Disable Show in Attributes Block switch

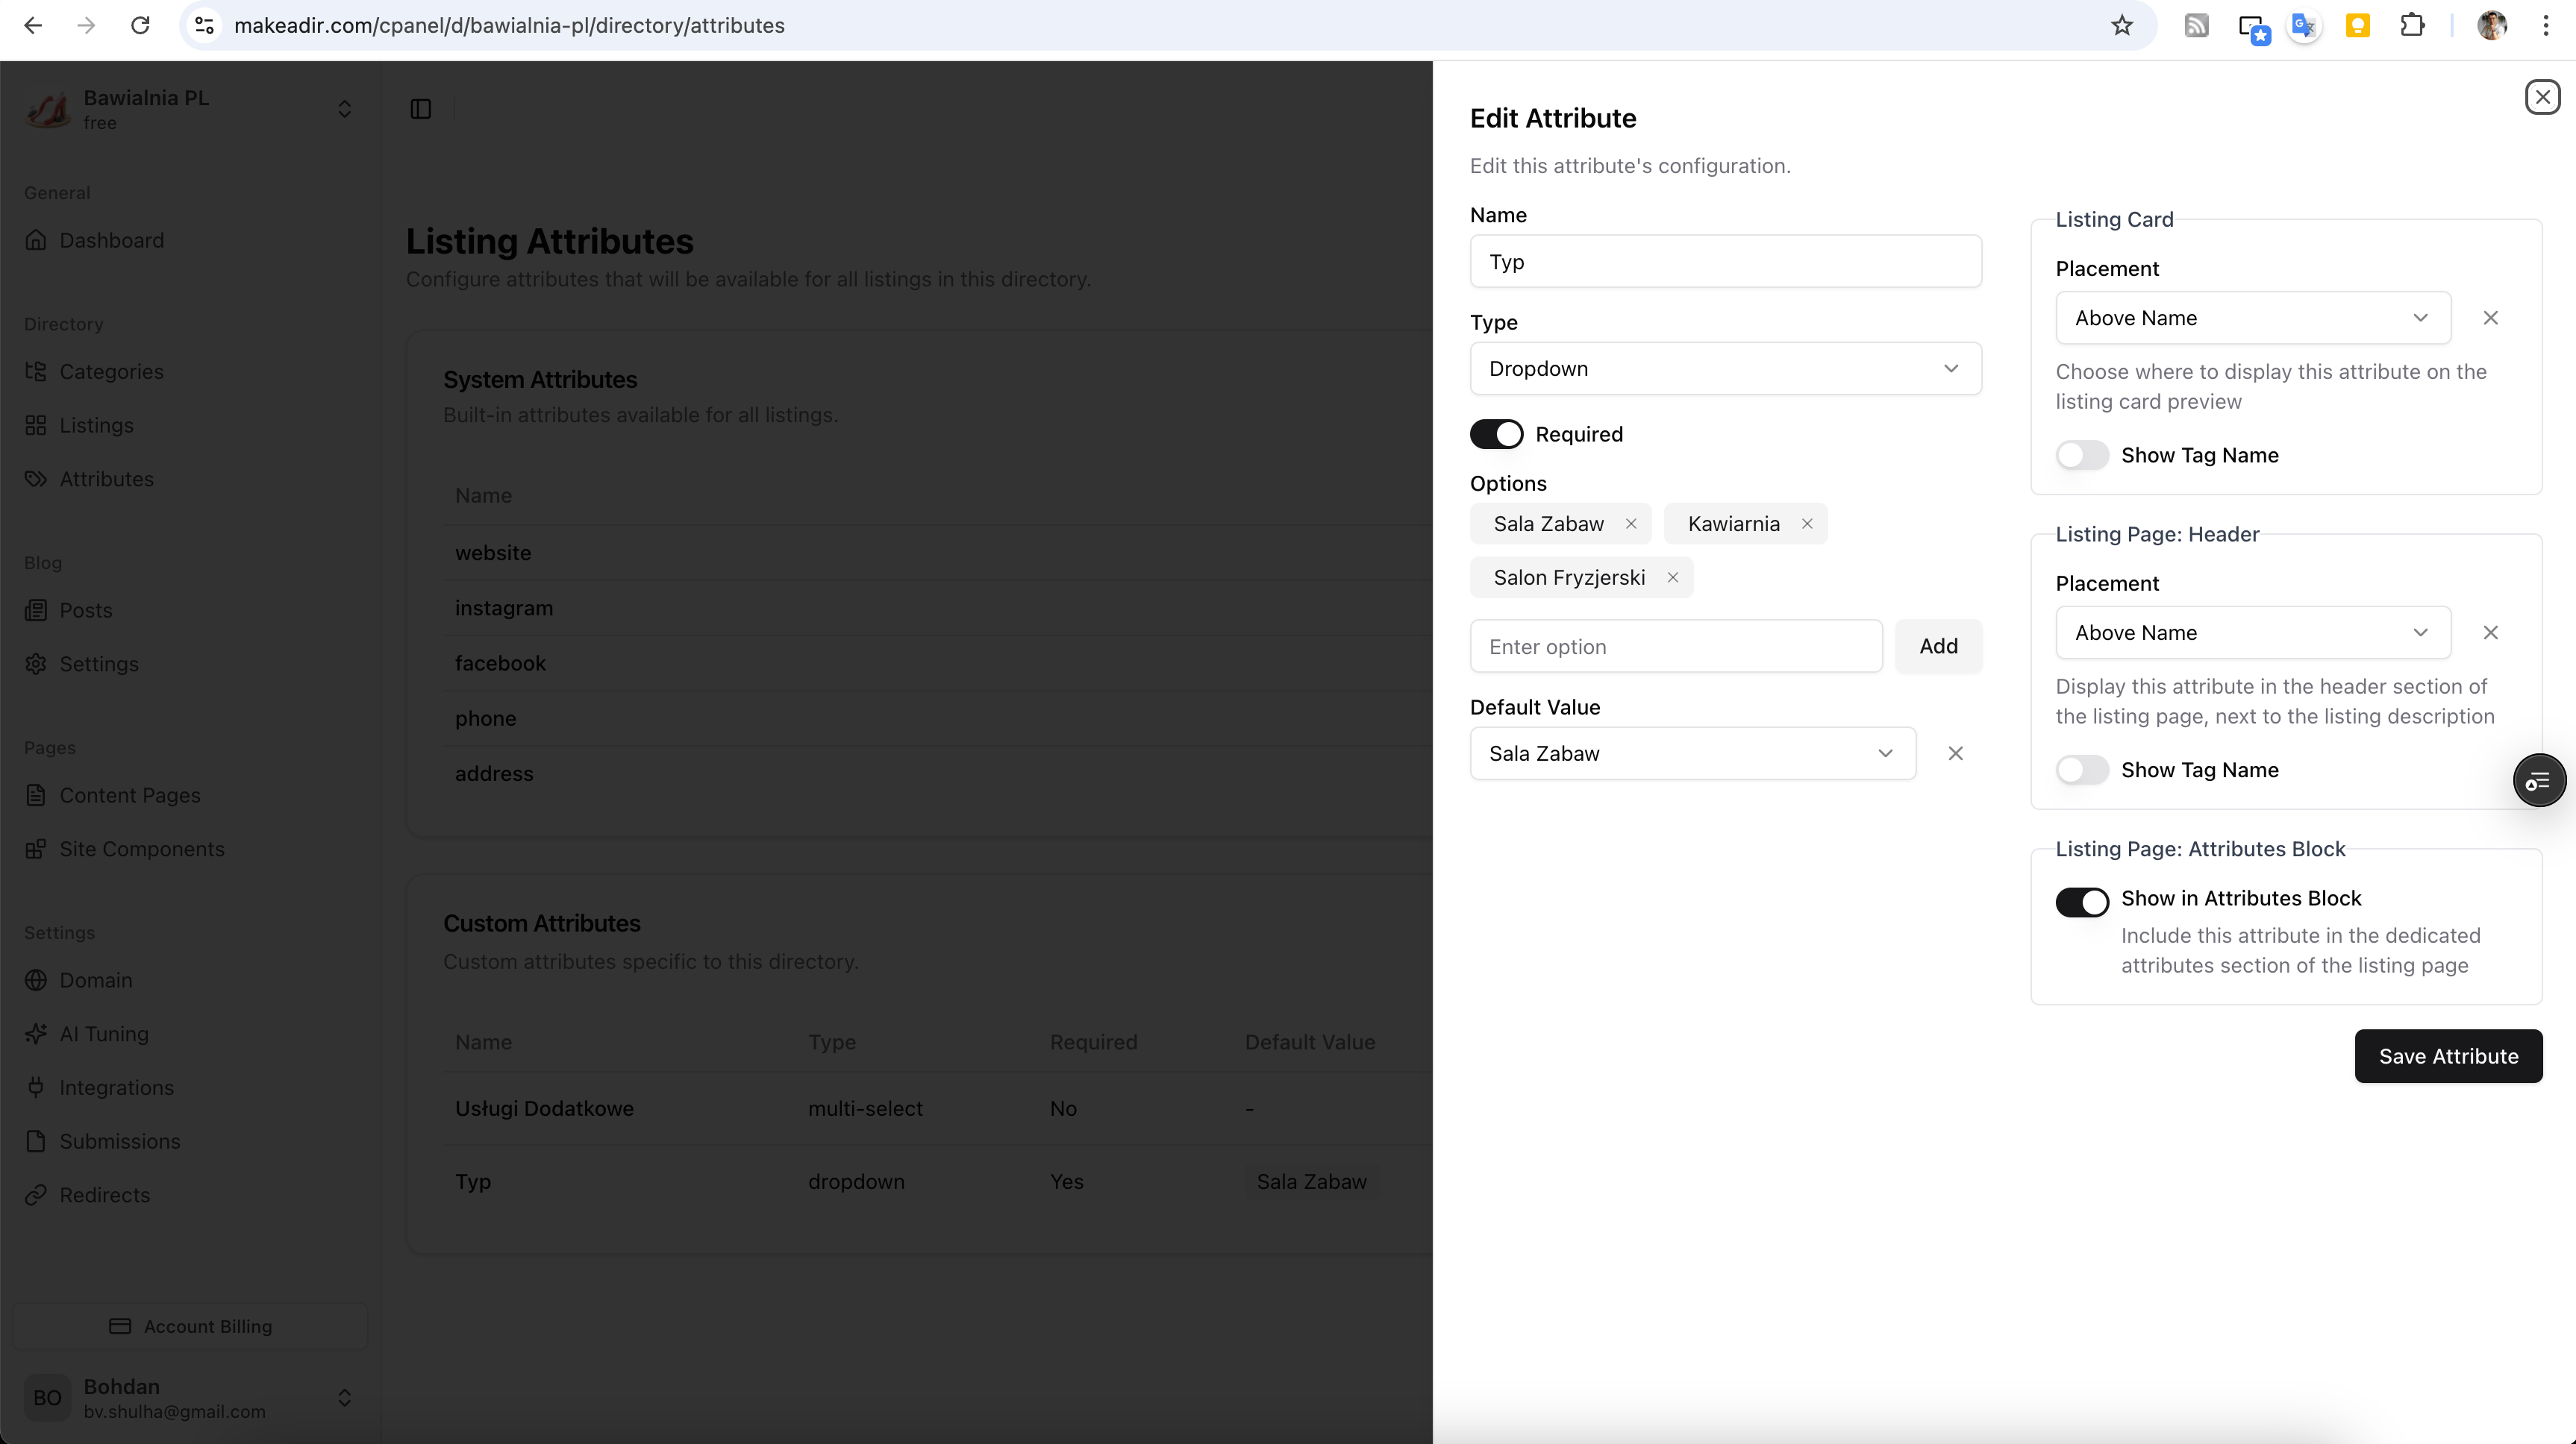(2082, 901)
